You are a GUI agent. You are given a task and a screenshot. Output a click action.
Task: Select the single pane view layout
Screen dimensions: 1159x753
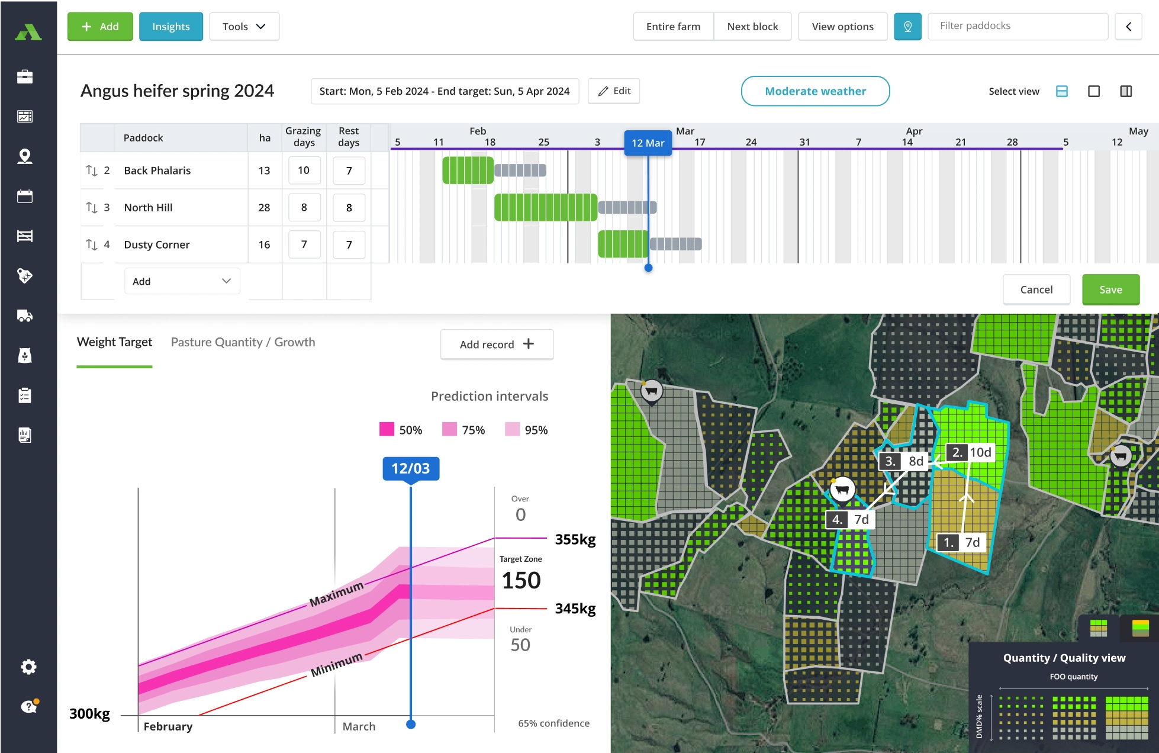(1094, 91)
